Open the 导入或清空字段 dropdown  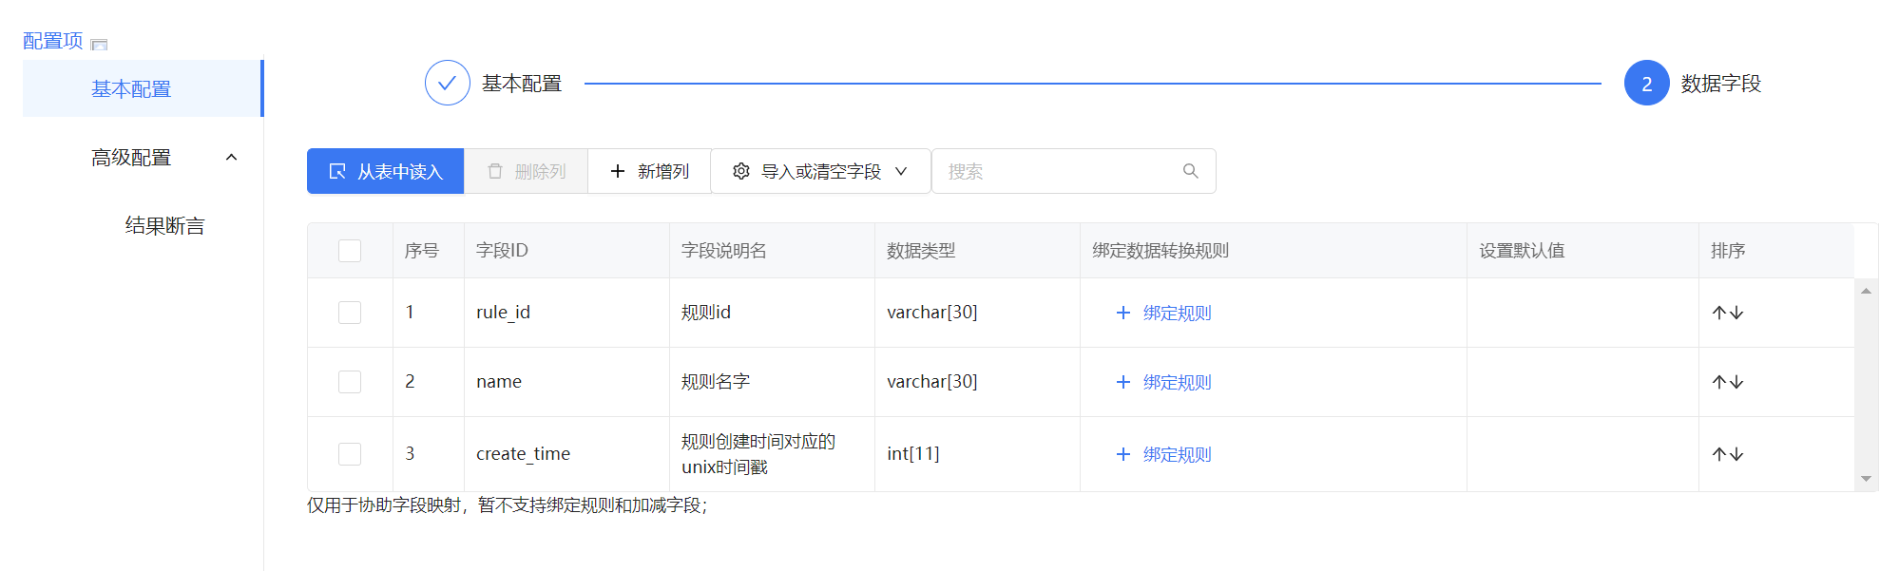821,171
